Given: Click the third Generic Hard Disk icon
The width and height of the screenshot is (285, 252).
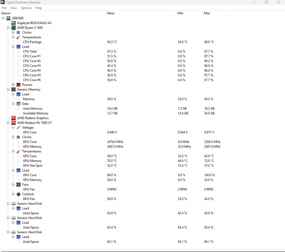Looking at the screenshot, I should (x=13, y=232).
